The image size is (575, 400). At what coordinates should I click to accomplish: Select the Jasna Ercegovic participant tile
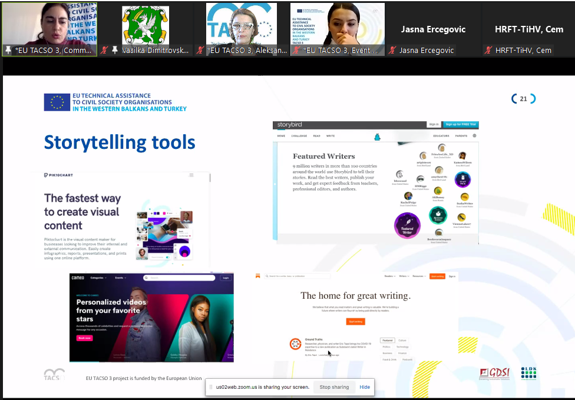(x=434, y=29)
